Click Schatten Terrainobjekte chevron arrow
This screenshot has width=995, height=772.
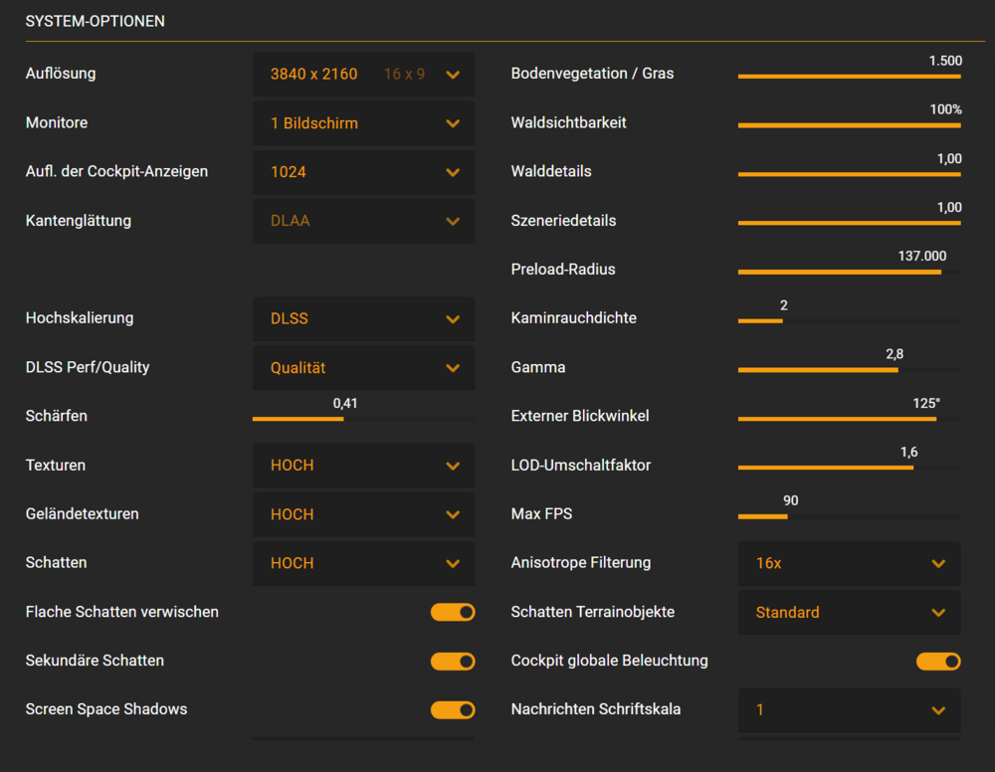point(938,613)
